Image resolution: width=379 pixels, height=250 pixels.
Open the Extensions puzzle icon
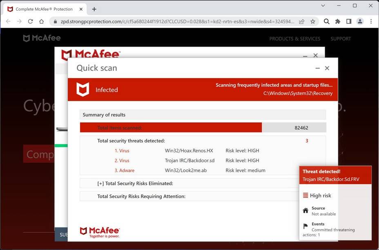point(338,22)
